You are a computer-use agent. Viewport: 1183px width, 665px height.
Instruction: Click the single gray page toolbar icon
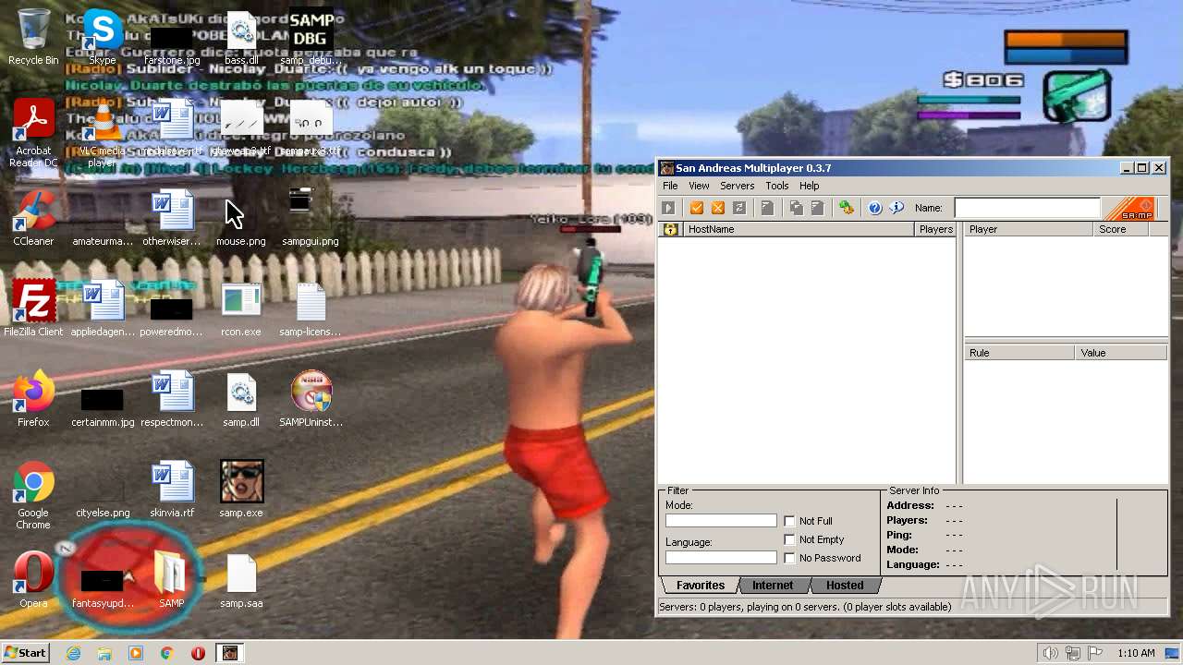[767, 208]
